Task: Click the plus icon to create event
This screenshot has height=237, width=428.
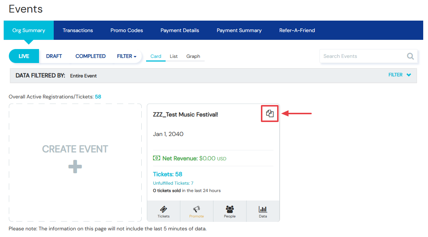Action: 75,167
